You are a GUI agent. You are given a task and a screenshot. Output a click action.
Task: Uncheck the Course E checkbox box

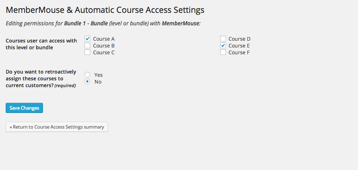pyautogui.click(x=223, y=46)
